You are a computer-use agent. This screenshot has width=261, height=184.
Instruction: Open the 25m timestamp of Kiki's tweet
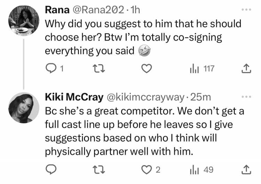click(200, 97)
